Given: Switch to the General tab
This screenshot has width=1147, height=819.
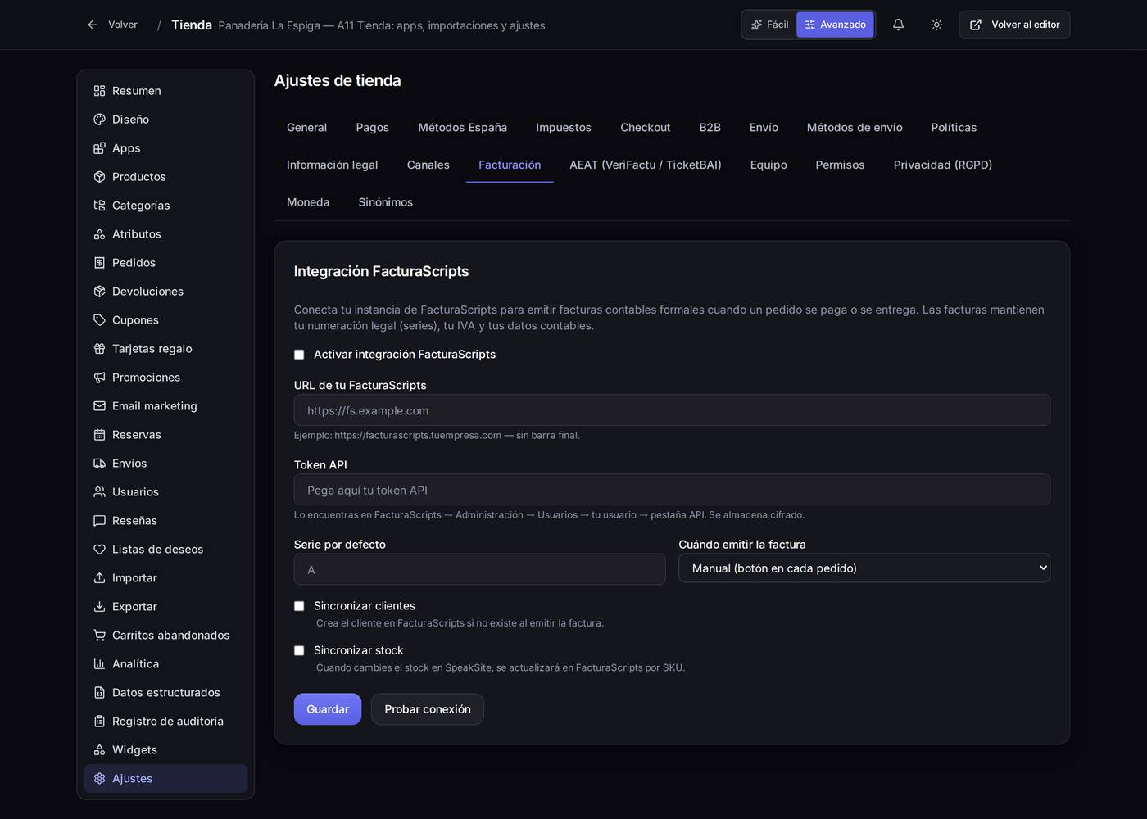Looking at the screenshot, I should tap(306, 128).
